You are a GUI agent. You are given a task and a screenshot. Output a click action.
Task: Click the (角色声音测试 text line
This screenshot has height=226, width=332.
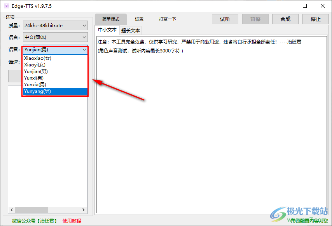140,51
